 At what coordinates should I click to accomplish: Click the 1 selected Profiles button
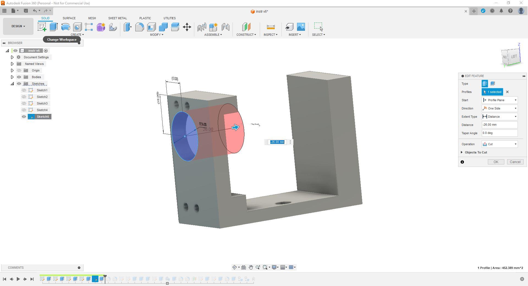pos(492,92)
